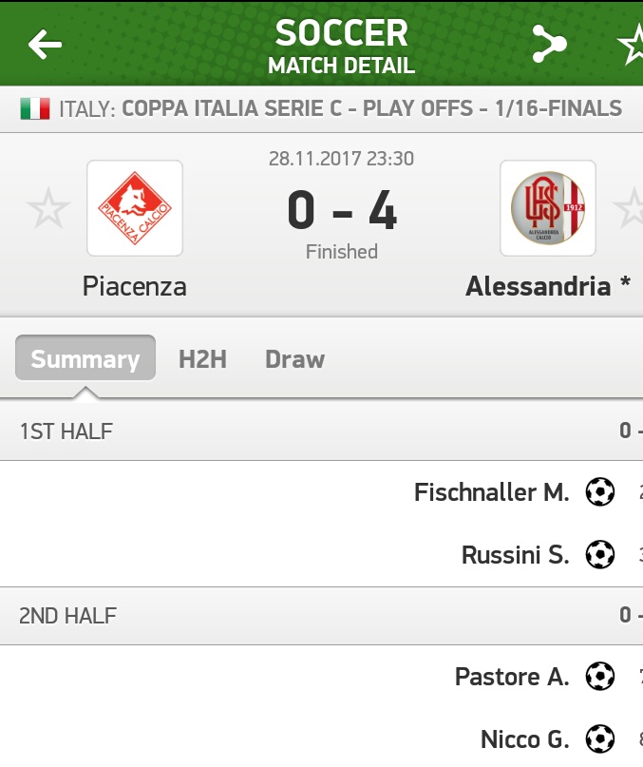
Task: Toggle favorite star beside Alessandria
Action: click(629, 208)
